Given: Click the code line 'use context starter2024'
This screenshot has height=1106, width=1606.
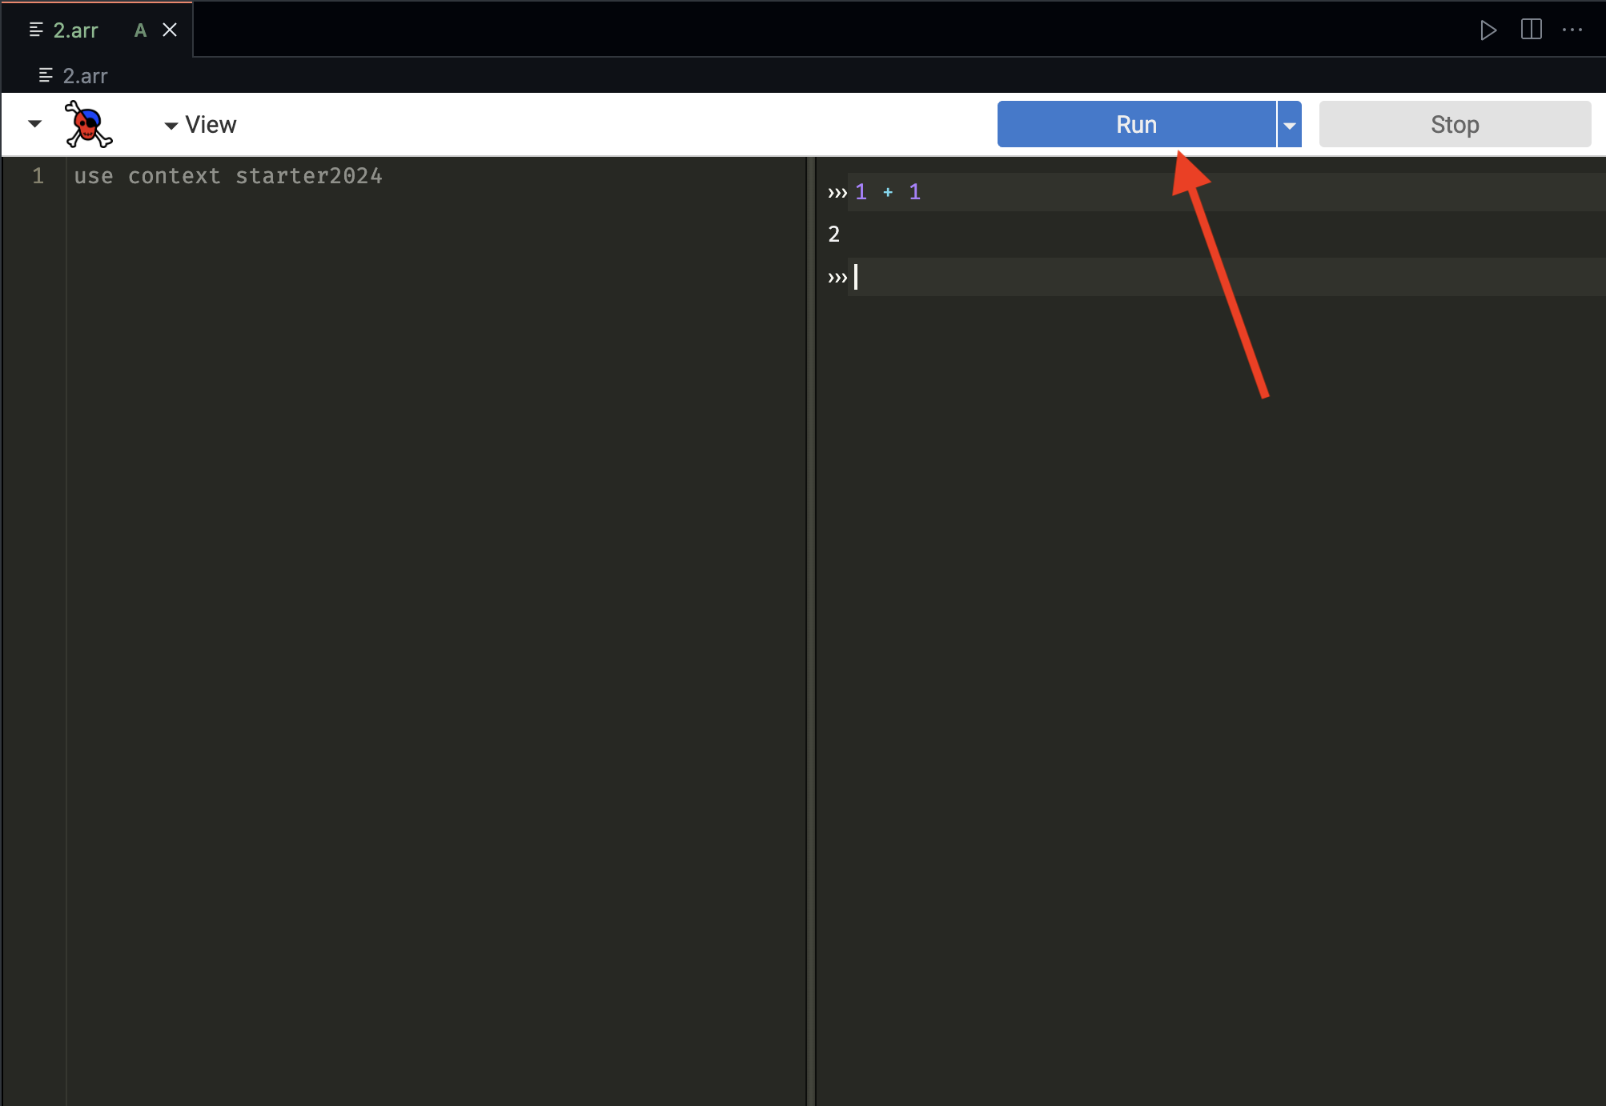Looking at the screenshot, I should click(x=228, y=176).
